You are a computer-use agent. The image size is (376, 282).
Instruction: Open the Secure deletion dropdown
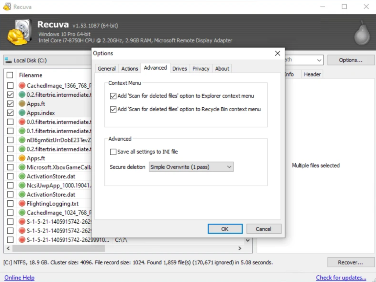click(x=191, y=167)
